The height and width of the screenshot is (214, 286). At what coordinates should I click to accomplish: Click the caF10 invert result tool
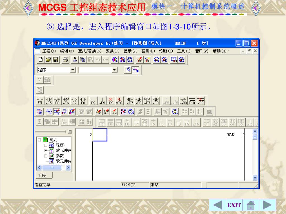point(183,101)
